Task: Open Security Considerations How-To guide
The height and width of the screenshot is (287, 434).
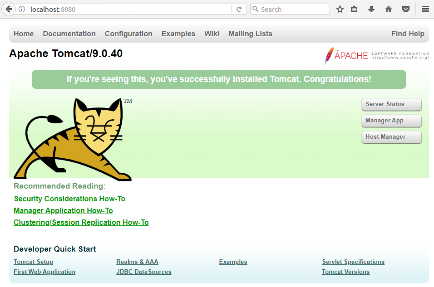Action: click(69, 199)
